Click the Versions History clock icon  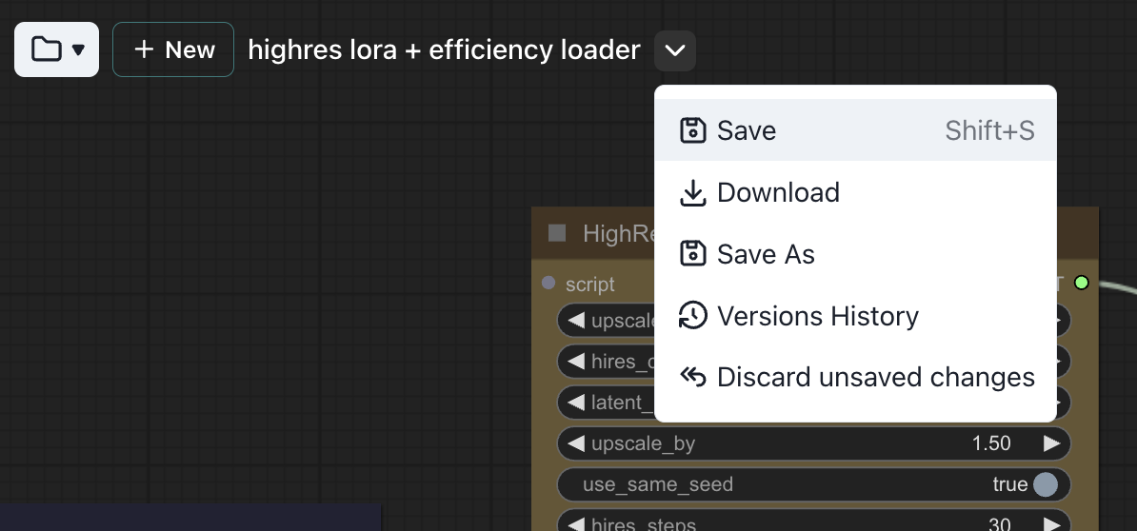click(692, 316)
